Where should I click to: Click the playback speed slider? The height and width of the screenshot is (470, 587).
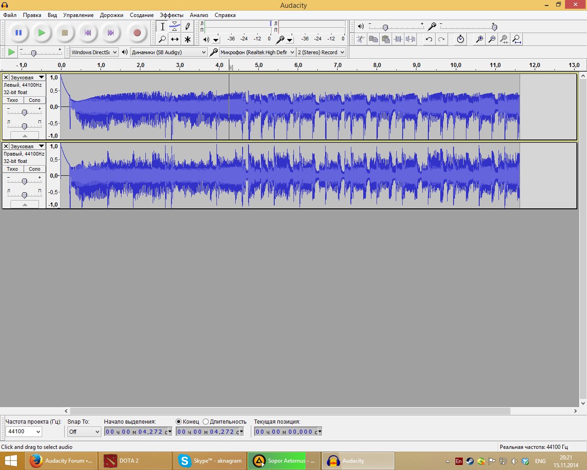41,52
